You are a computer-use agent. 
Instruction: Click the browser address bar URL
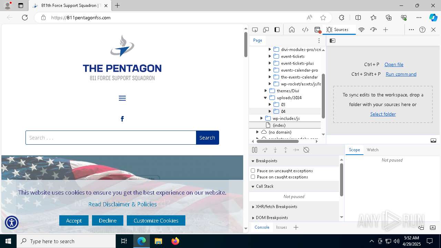coord(81,18)
